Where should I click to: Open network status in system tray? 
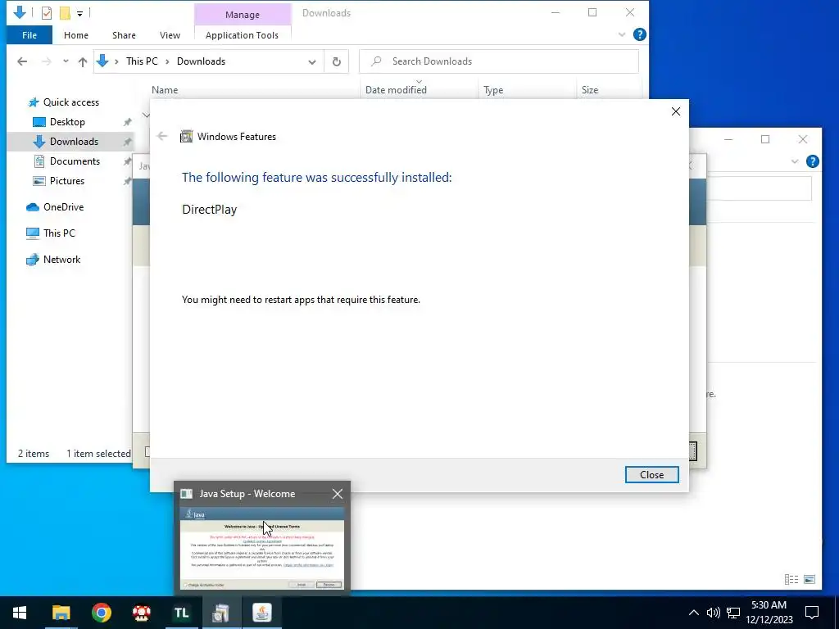[x=733, y=613]
